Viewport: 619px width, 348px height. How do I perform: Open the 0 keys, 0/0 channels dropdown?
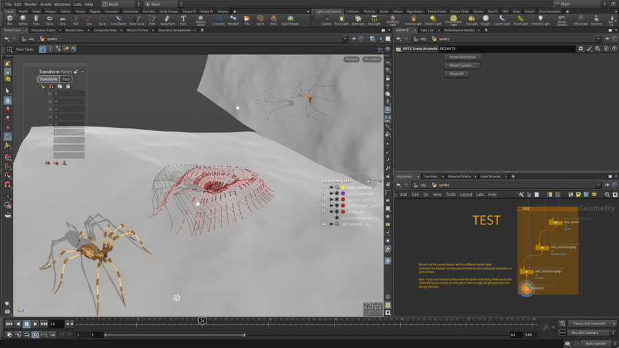click(x=591, y=323)
